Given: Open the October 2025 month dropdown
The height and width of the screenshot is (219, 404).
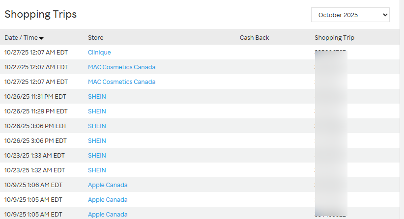Looking at the screenshot, I should tap(350, 15).
